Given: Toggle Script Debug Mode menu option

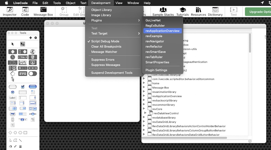Looking at the screenshot, I should (x=105, y=41).
